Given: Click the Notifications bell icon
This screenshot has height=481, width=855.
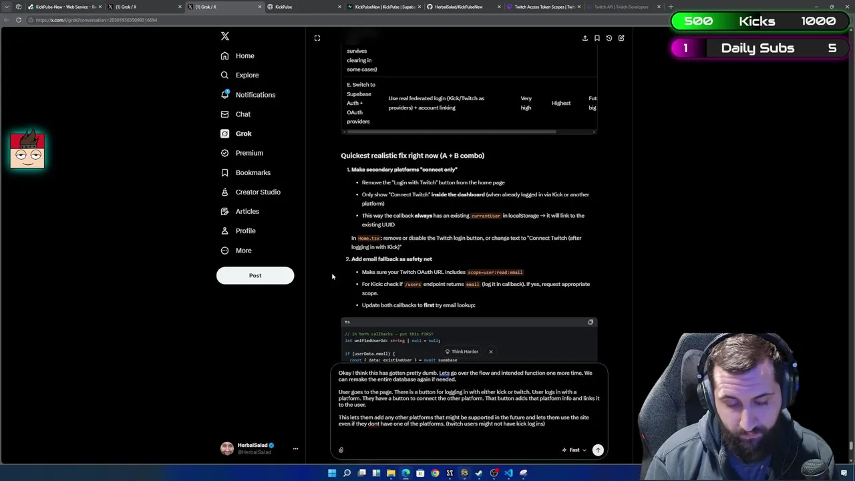Looking at the screenshot, I should point(225,95).
